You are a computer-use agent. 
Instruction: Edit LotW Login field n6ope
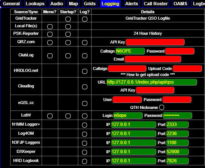tap(128, 115)
